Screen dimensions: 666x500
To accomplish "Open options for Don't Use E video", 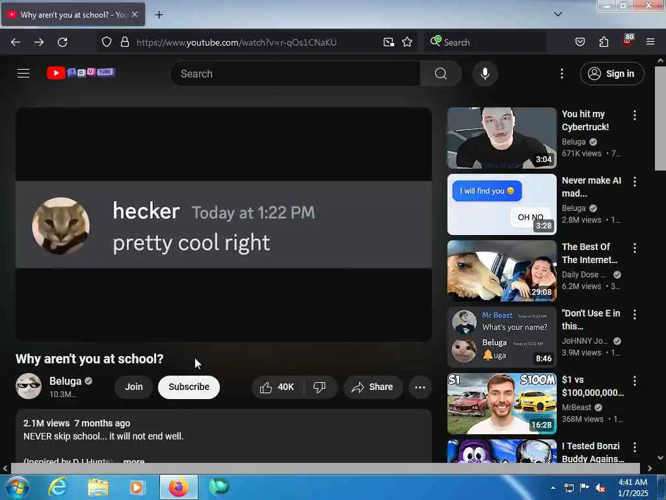I will pyautogui.click(x=635, y=314).
